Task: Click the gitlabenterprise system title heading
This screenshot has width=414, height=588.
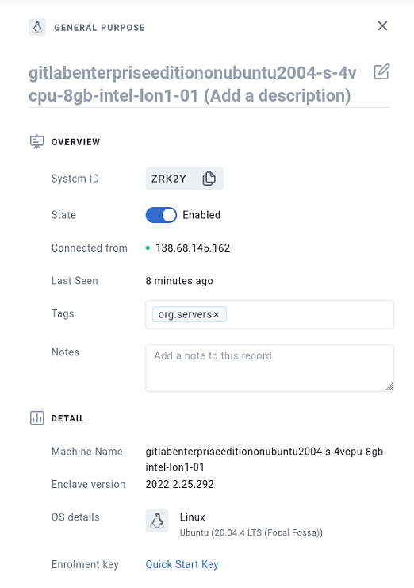Action: point(193,84)
